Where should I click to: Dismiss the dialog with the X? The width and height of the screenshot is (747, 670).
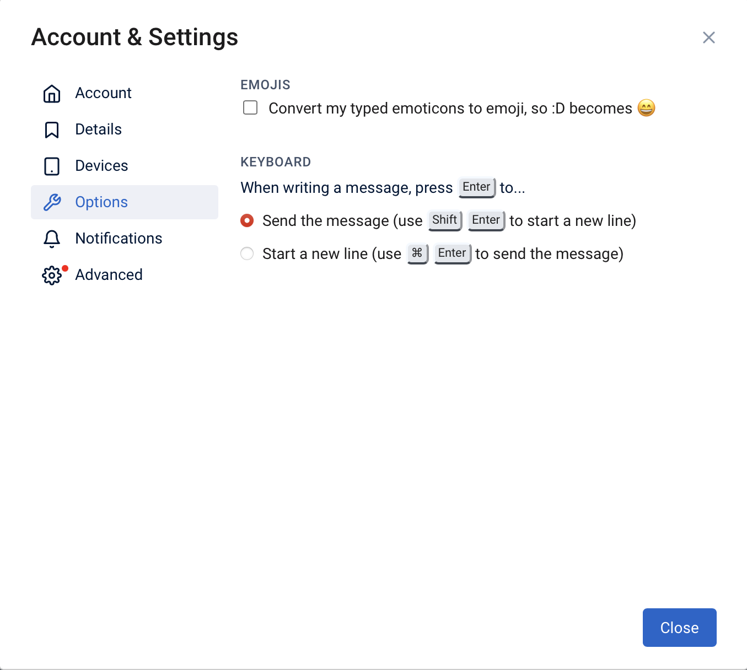[709, 37]
